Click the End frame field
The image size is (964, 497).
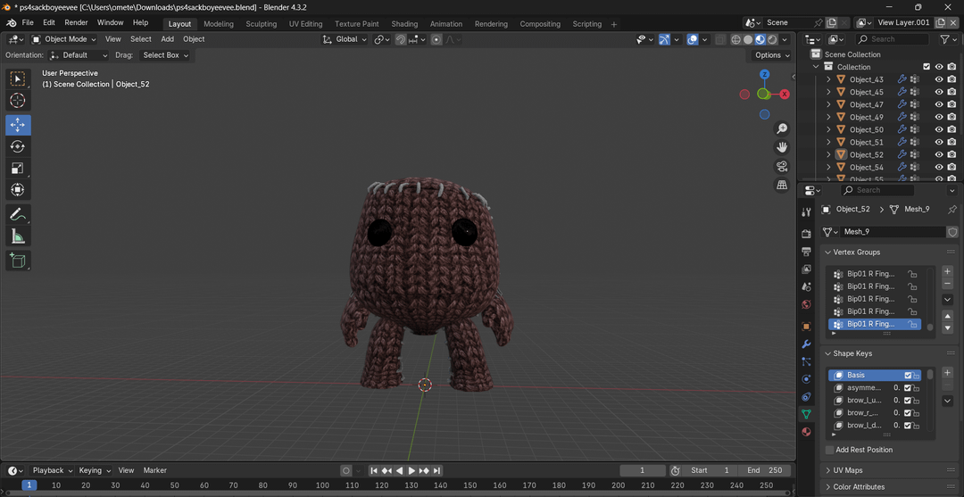click(765, 470)
